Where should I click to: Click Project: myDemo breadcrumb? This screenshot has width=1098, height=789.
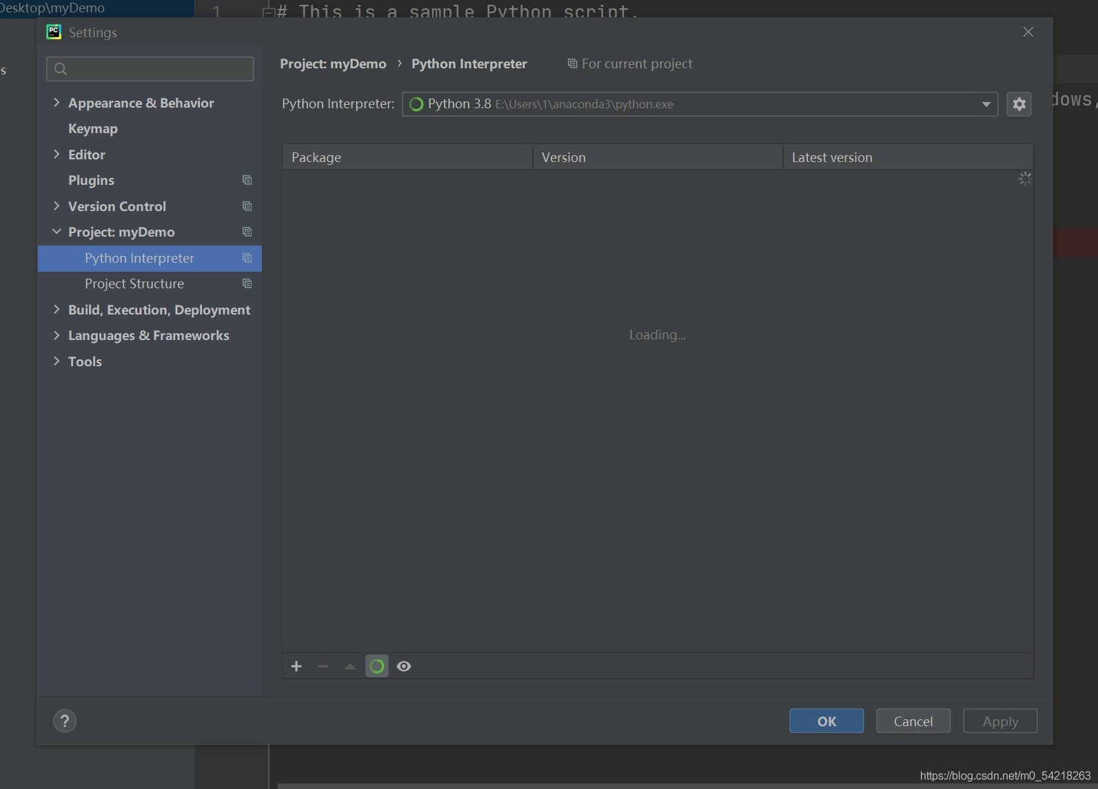(333, 63)
